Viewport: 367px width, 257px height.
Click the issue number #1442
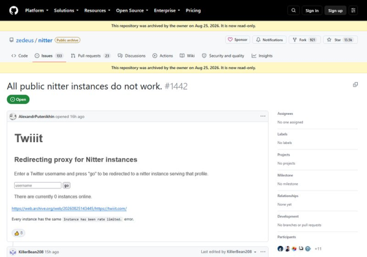[x=176, y=87]
